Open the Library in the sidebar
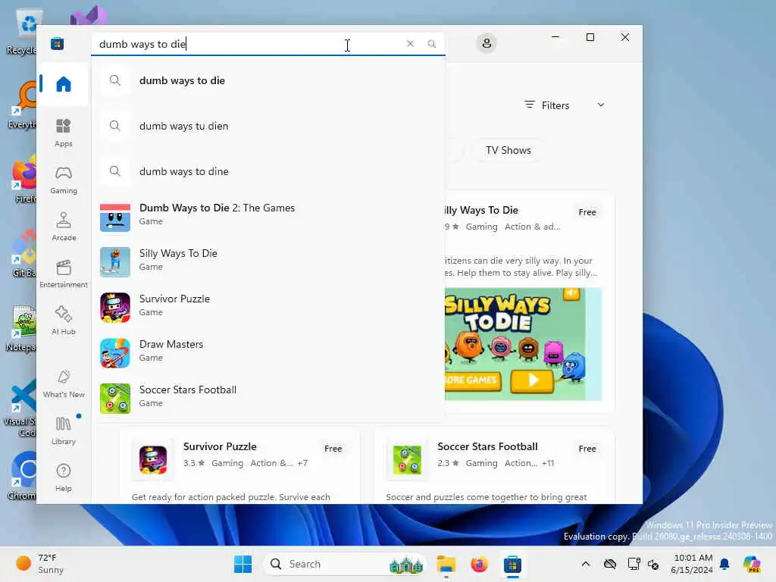This screenshot has width=776, height=582. pyautogui.click(x=64, y=430)
